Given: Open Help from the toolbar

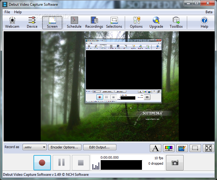Looking at the screenshot, I should click(x=204, y=22).
